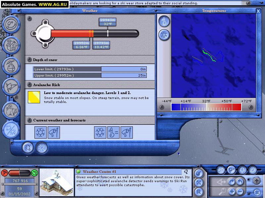Click the four-arrows centre view button
The image size is (265, 198).
tap(199, 182)
